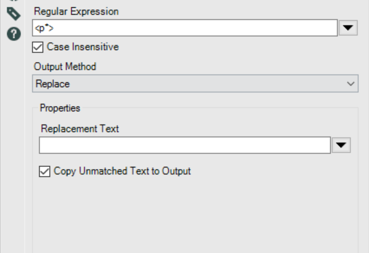Screen dimensions: 369x253
Task: Open the Regular Expression arrow dropdown button
Action: [x=348, y=28]
